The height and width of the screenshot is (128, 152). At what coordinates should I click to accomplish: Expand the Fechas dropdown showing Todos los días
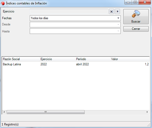point(75,18)
